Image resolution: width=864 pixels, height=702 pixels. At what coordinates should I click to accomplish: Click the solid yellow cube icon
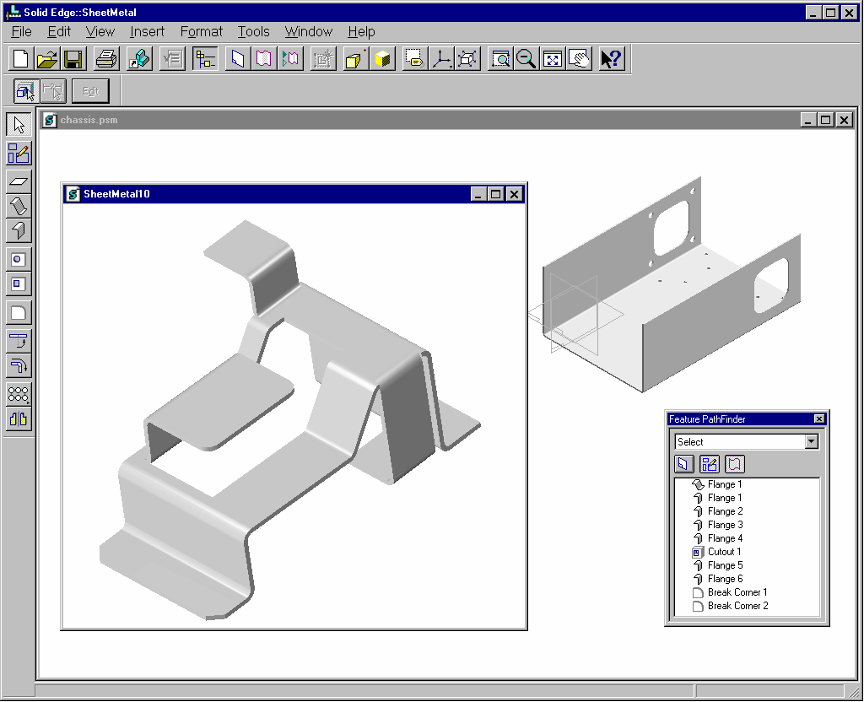(x=382, y=59)
